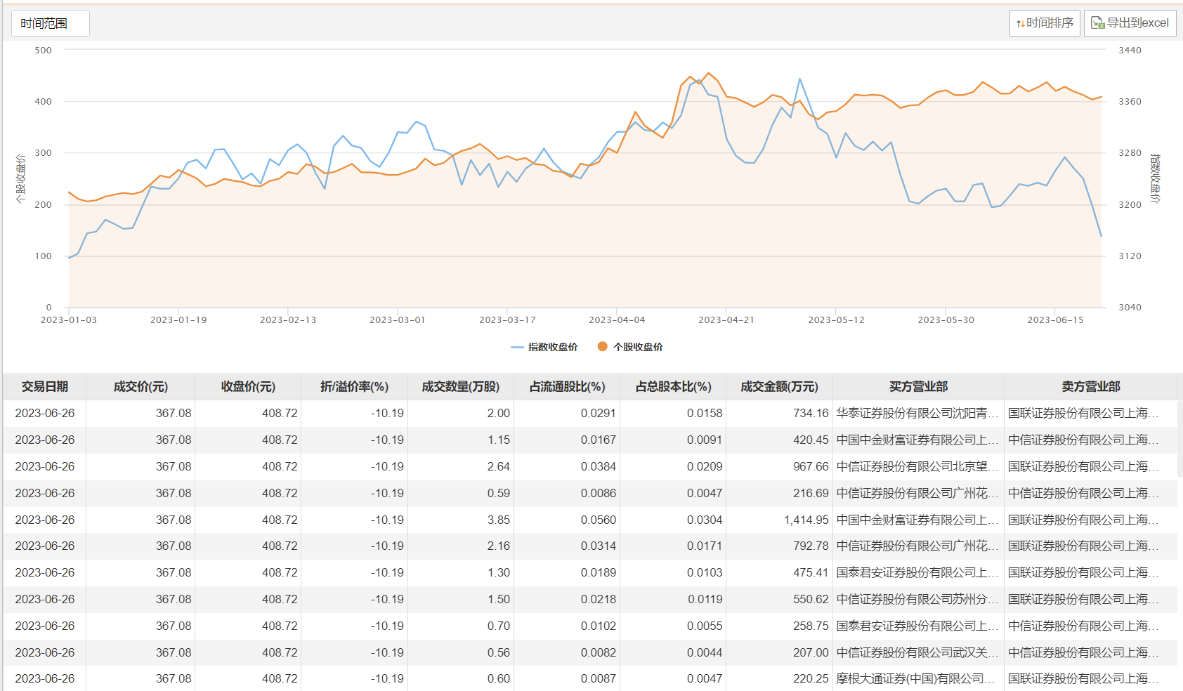Click the 卖方营业部 column header
Screen dimensions: 1183x691
(x=1090, y=387)
